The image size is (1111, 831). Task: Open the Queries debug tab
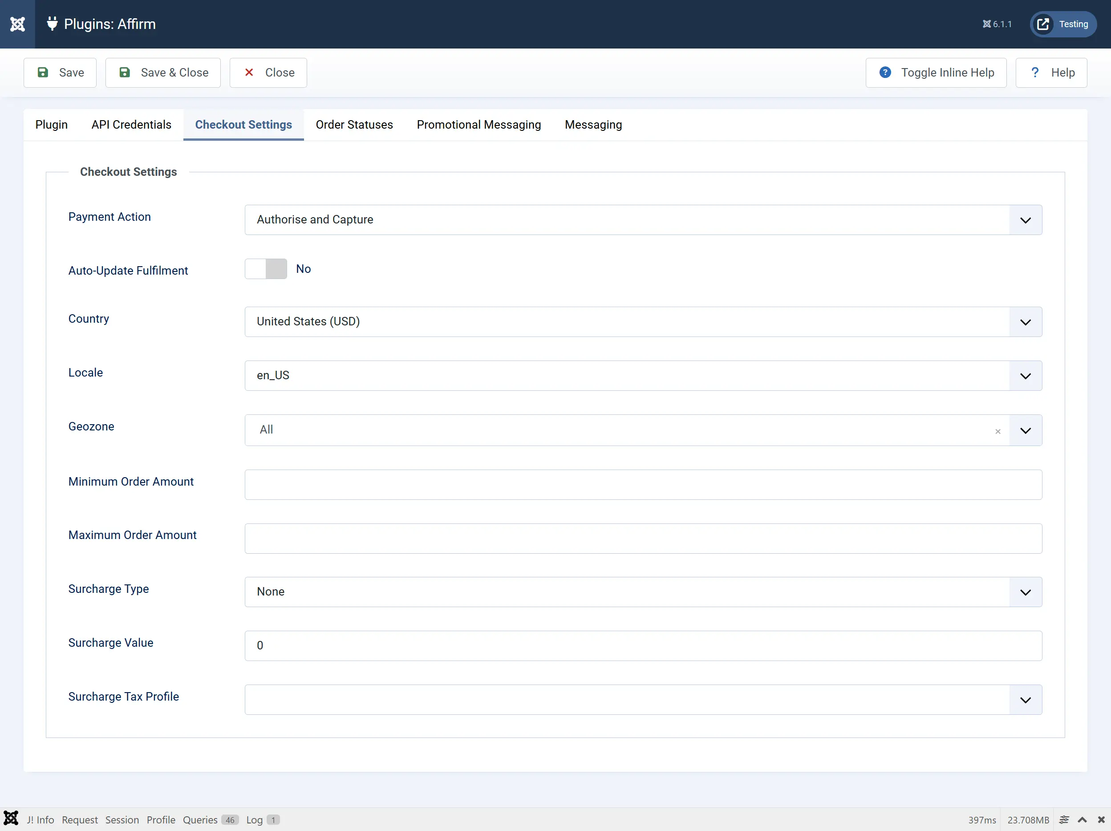(x=211, y=820)
